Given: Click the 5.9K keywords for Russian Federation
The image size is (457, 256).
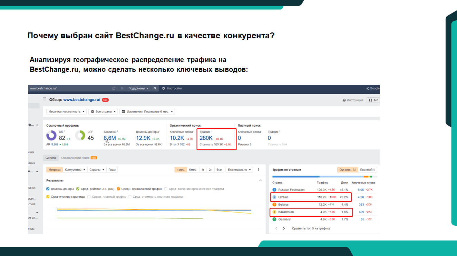Looking at the screenshot, I should pyautogui.click(x=361, y=190).
